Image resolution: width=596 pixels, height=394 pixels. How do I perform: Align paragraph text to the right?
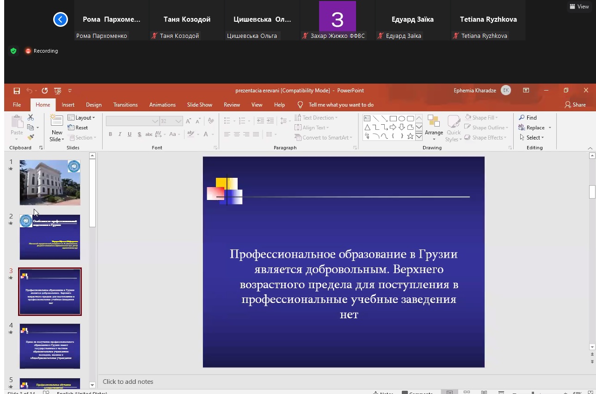pos(246,134)
